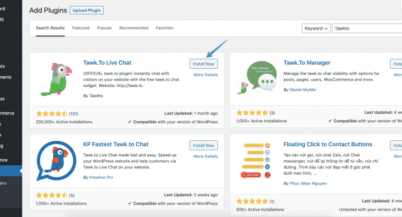Open the Popular tab
The width and height of the screenshot is (402, 217).
pos(105,28)
